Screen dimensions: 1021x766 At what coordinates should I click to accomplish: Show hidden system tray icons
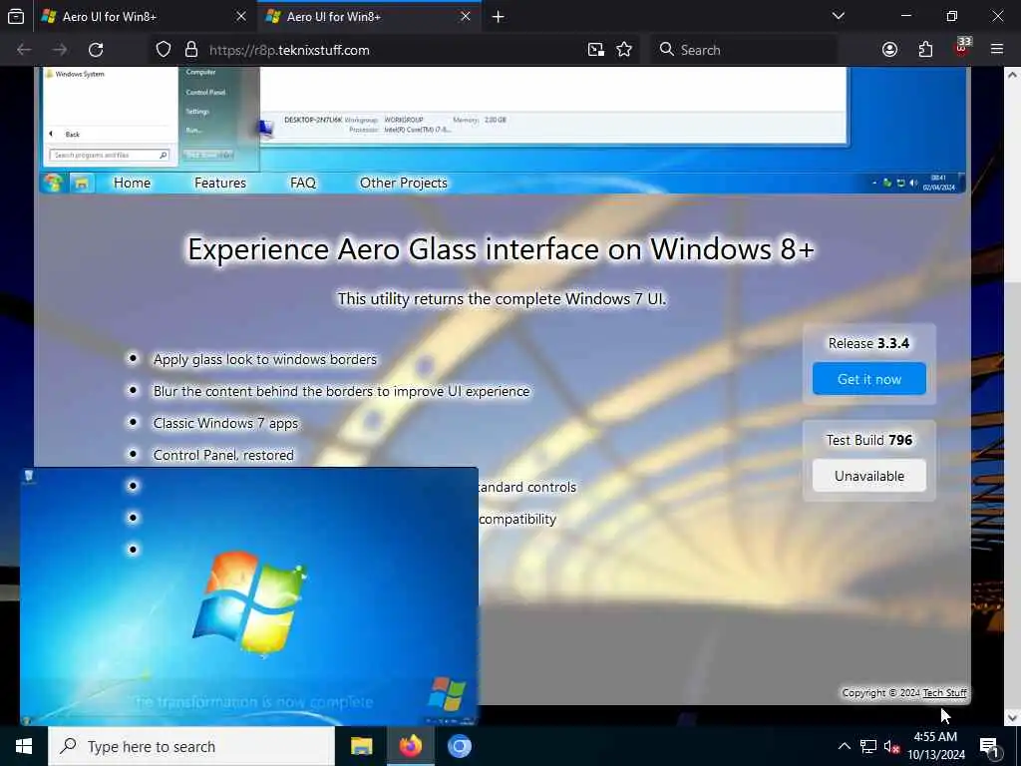point(844,746)
